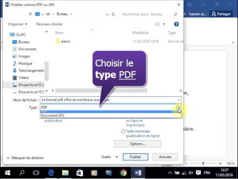Open Musique folder in sidebar
The height and width of the screenshot is (179, 238).
pyautogui.click(x=22, y=63)
